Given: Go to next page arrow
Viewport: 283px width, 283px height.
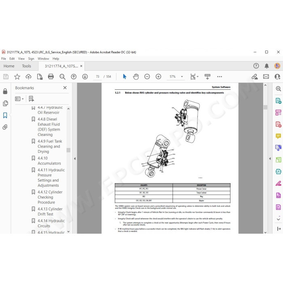Looking at the screenshot, I should (85, 77).
